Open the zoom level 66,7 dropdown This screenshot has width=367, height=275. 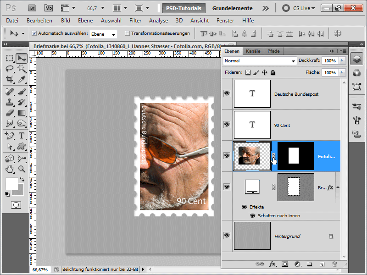[103, 8]
